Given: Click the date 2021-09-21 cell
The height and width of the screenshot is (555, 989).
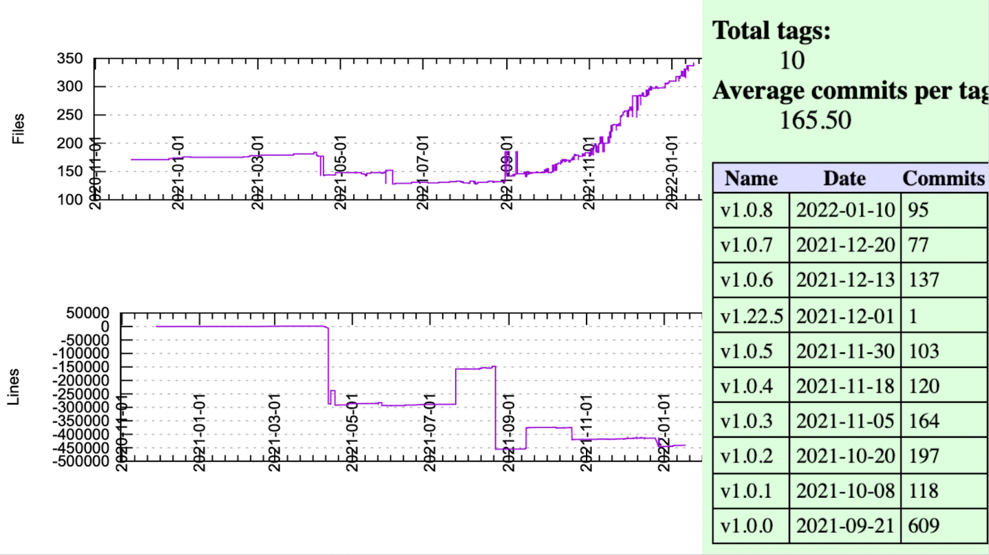Looking at the screenshot, I should point(845,526).
